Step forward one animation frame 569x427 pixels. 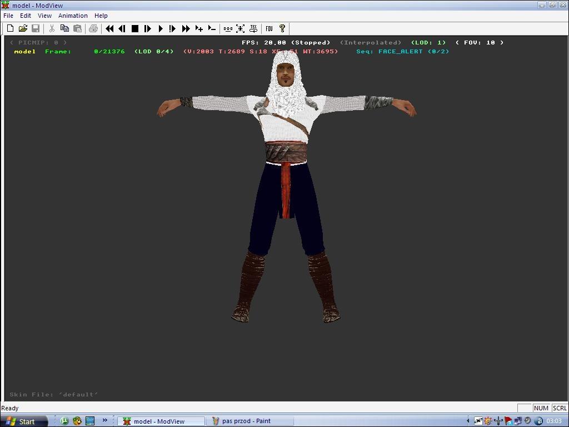click(147, 28)
